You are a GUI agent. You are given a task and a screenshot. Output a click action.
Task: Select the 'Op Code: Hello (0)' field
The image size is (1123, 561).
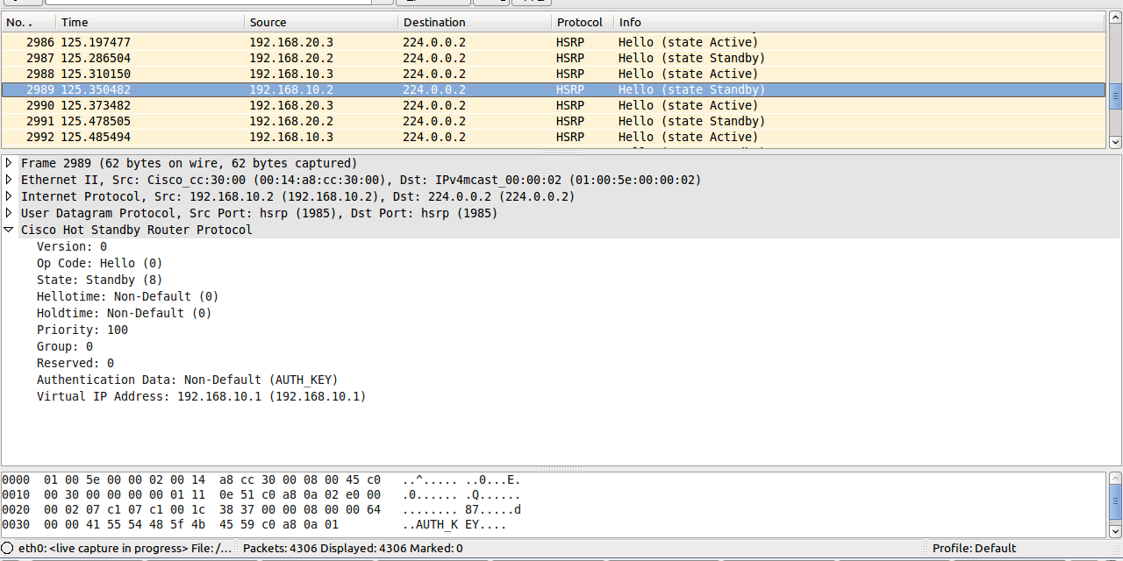100,263
